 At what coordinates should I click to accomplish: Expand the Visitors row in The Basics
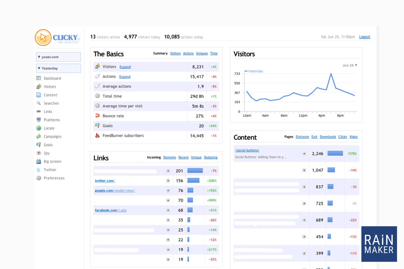point(125,67)
